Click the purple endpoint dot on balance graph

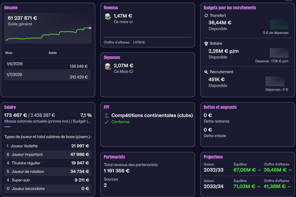[x=90, y=28]
